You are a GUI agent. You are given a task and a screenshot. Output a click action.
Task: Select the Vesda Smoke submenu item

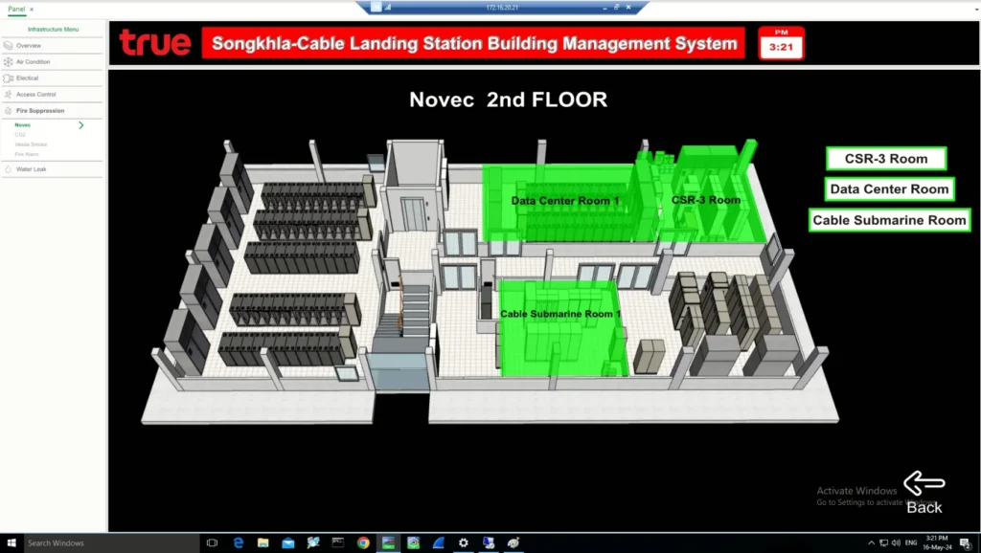(x=31, y=144)
